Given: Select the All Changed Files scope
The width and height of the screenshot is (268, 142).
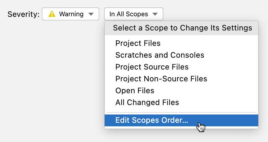Looking at the screenshot, I should click(x=147, y=102).
